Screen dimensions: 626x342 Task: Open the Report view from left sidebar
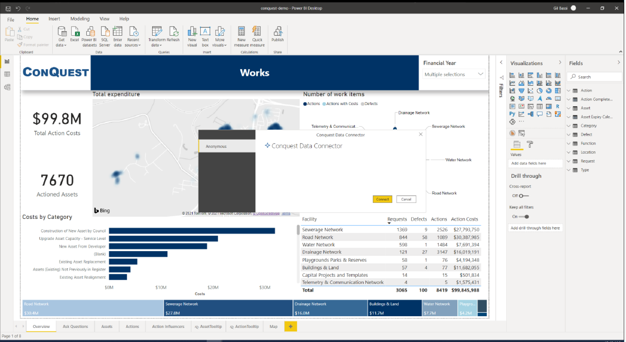point(7,62)
